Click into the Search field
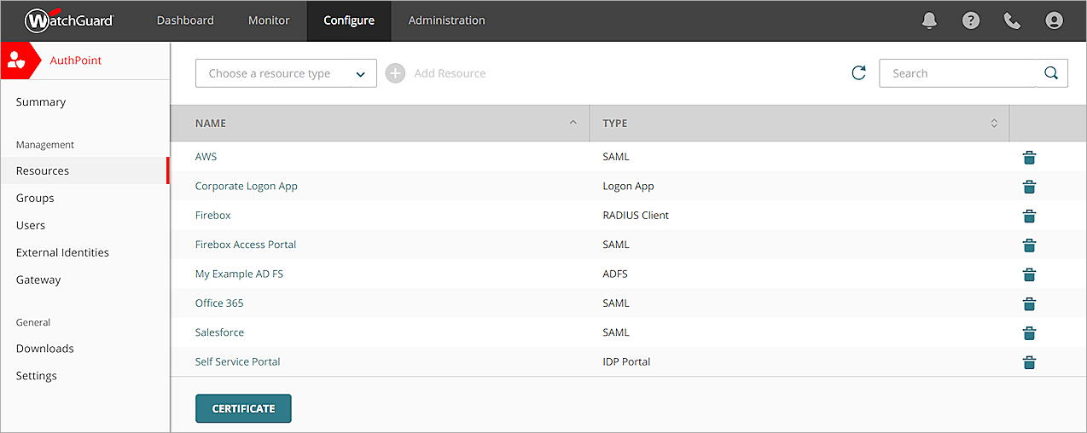Screen dimensions: 1087x433 (x=956, y=73)
